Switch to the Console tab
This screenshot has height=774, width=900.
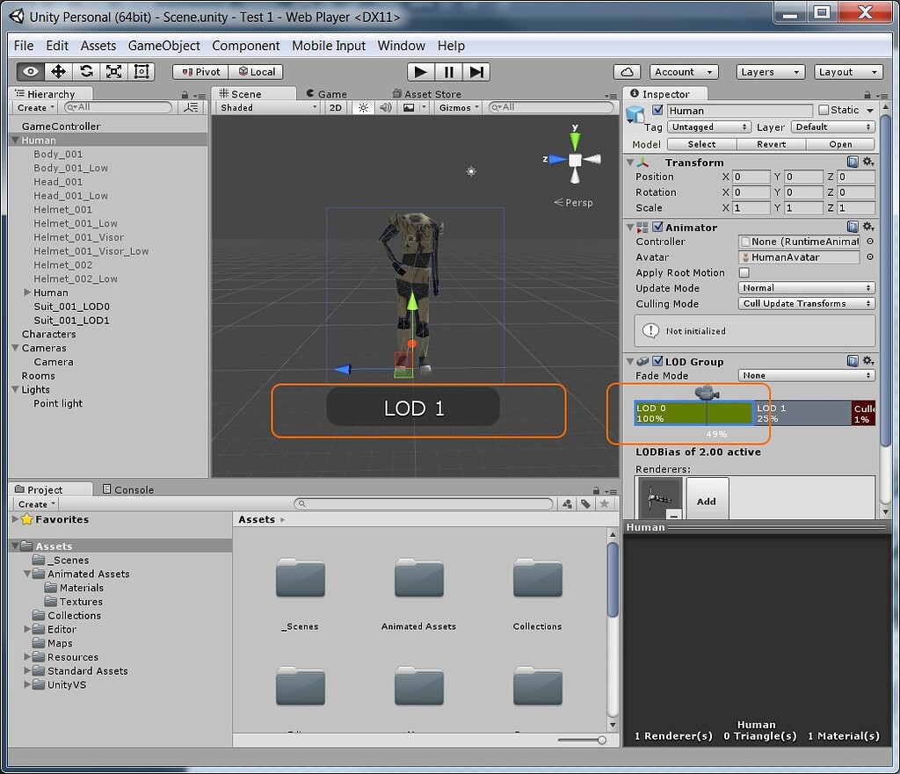(128, 489)
